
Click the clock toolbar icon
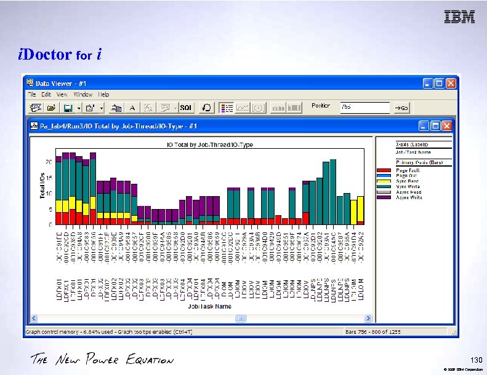click(x=259, y=108)
